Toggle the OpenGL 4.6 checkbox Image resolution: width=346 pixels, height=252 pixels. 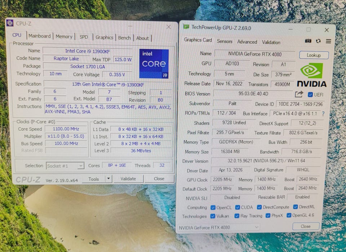[x=289, y=215]
